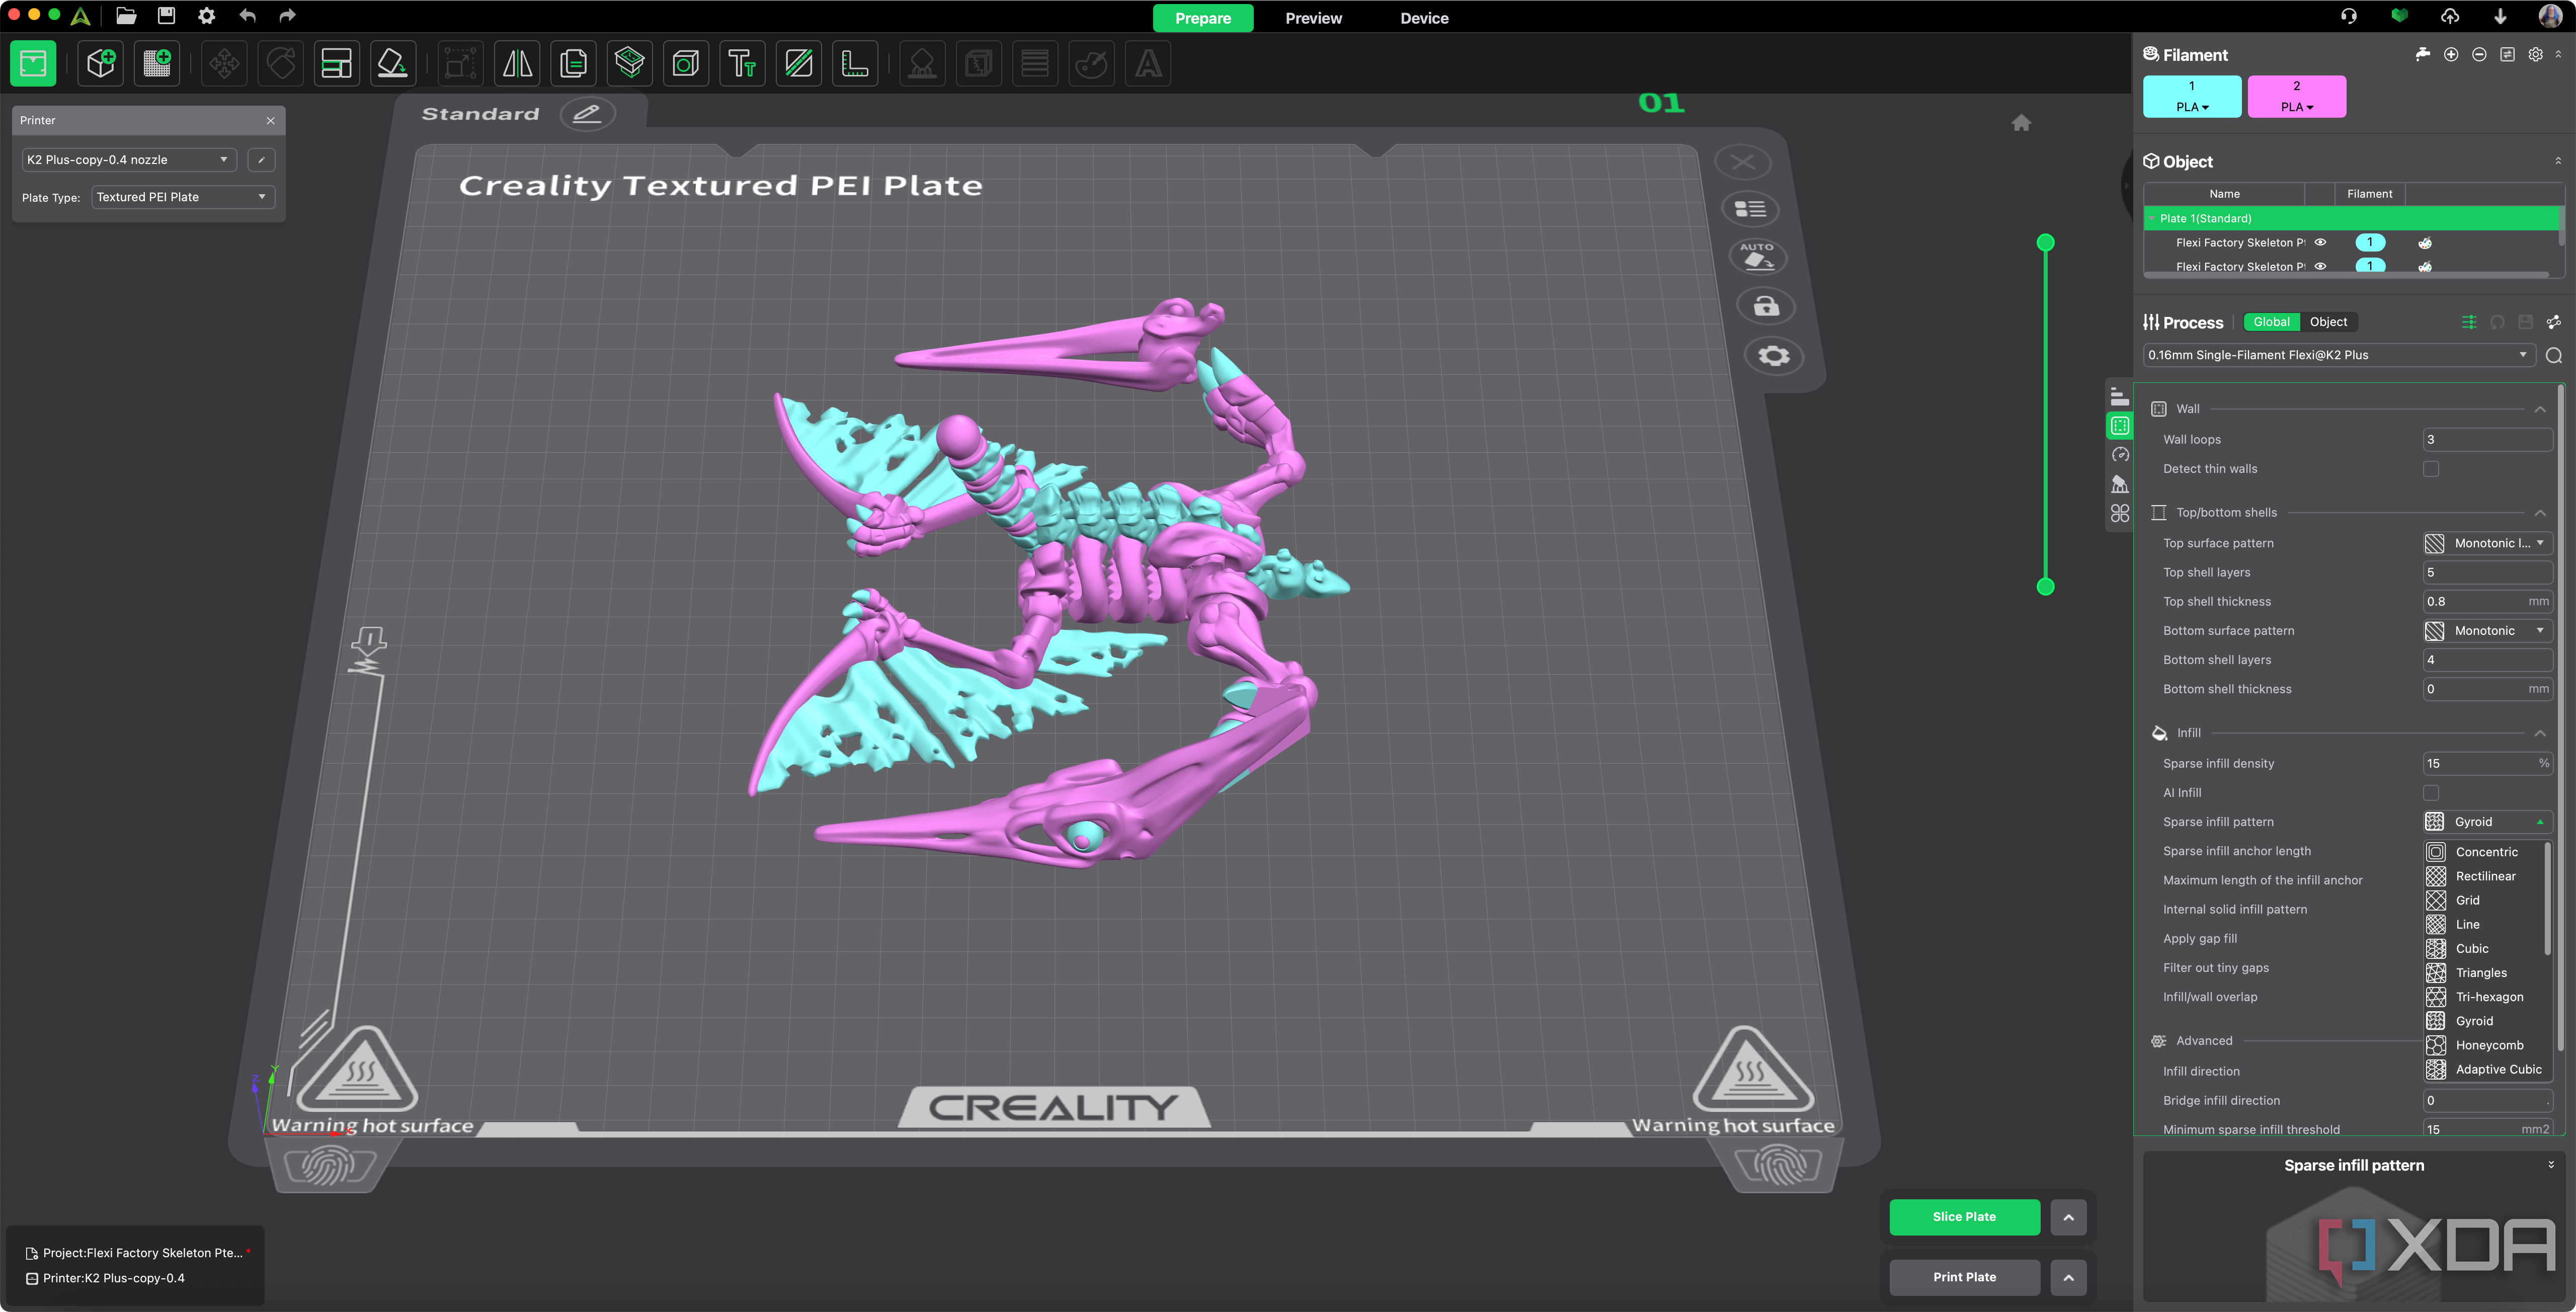Close the Printer panel
2576x1312 pixels.
point(270,120)
